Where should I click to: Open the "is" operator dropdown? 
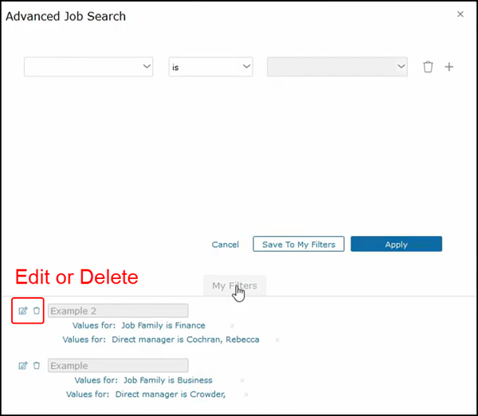tap(210, 68)
